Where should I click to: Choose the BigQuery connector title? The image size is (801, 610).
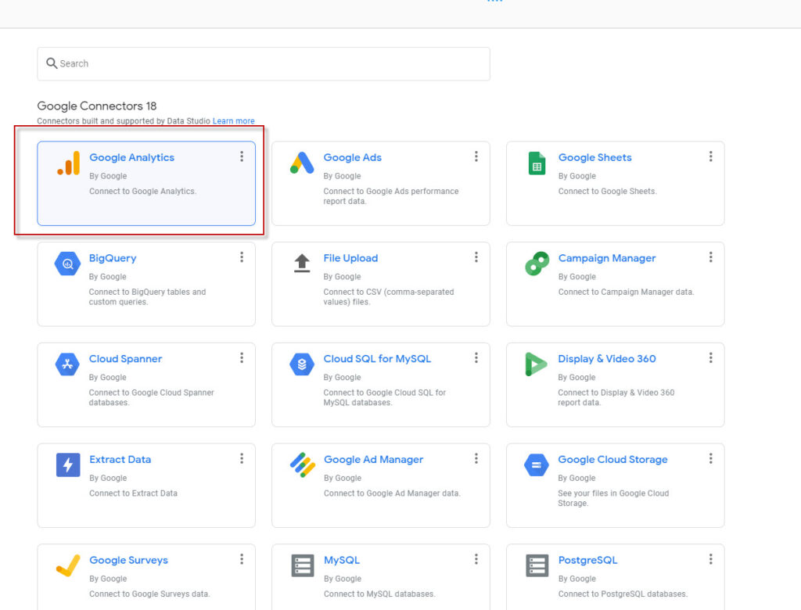click(x=113, y=258)
